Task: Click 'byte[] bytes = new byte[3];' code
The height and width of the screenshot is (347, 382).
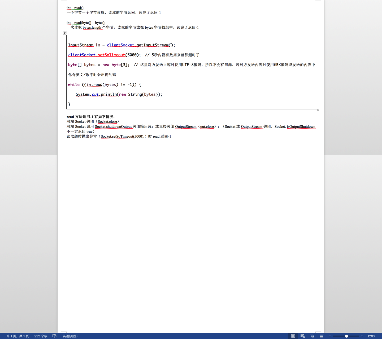Action: (x=99, y=65)
